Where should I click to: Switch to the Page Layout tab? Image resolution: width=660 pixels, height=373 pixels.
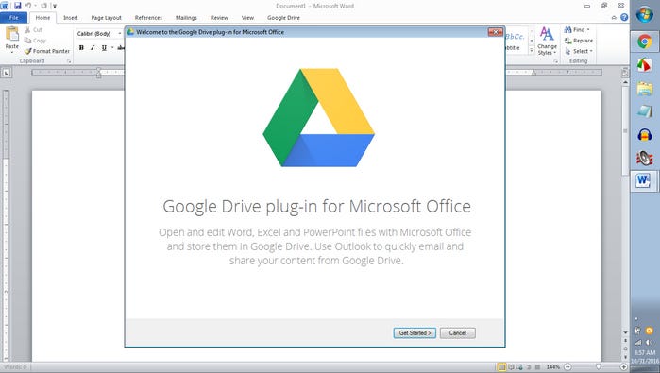point(106,18)
